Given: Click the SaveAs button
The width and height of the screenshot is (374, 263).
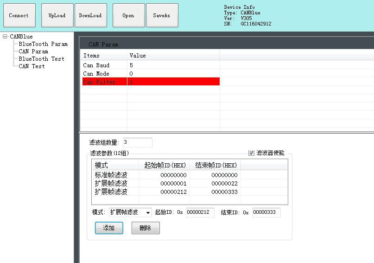Looking at the screenshot, I should (x=161, y=15).
